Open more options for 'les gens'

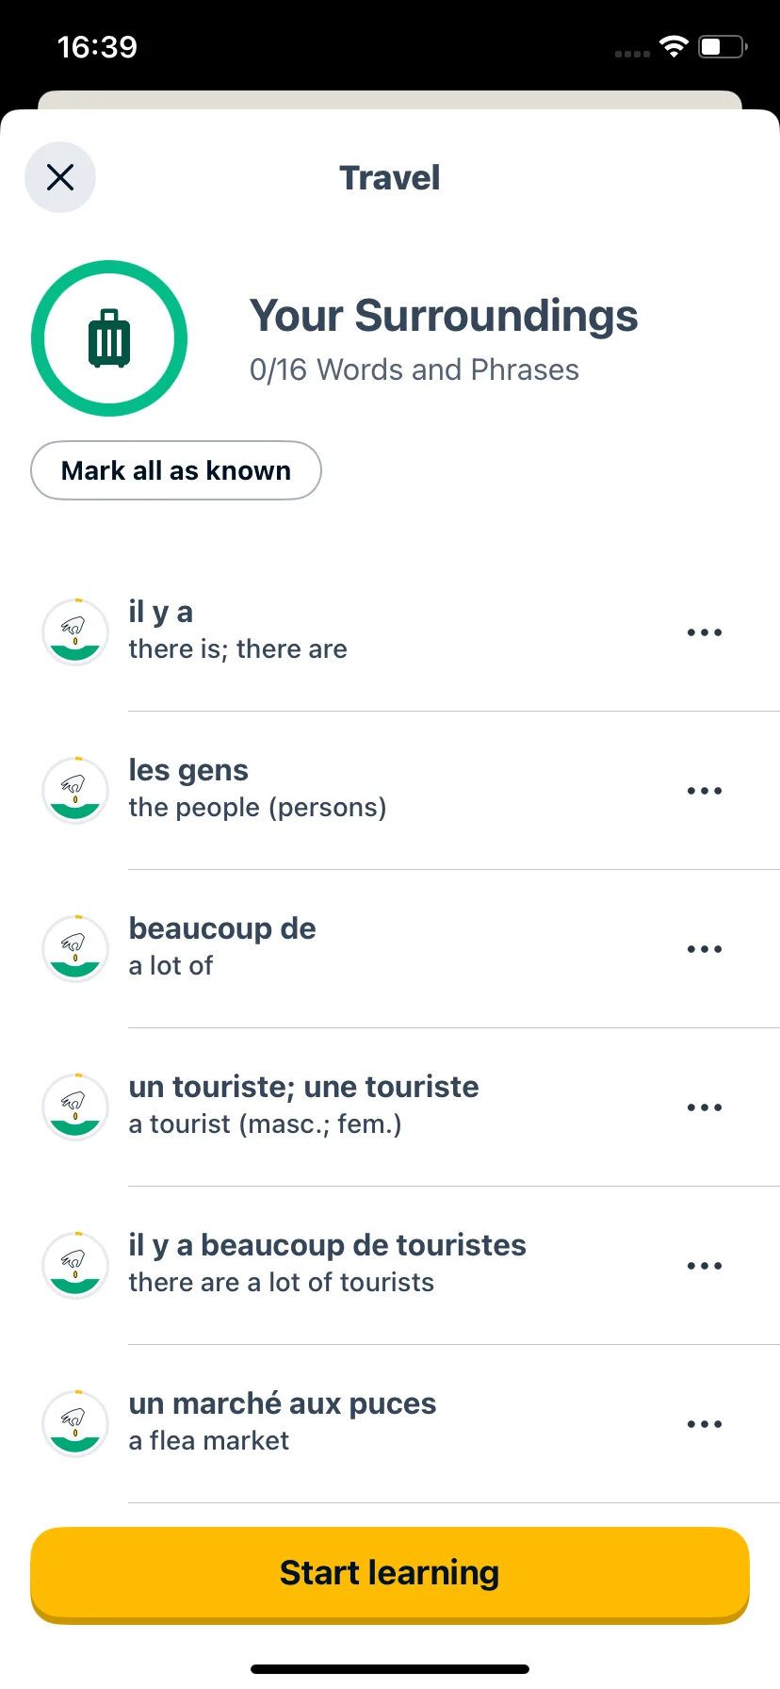(705, 791)
